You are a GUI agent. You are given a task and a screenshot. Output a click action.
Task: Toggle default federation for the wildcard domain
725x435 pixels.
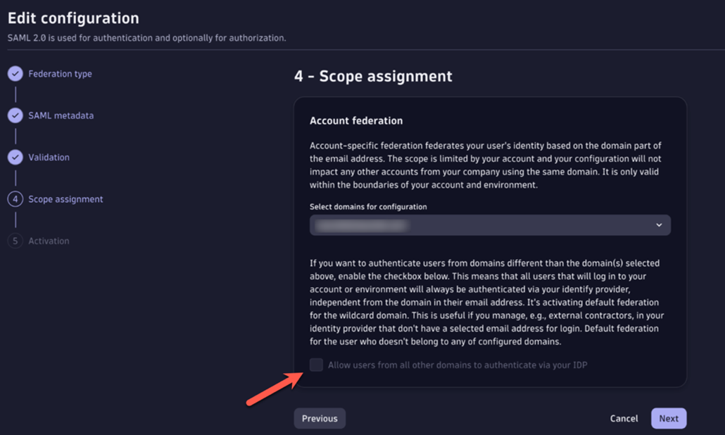[x=316, y=365]
